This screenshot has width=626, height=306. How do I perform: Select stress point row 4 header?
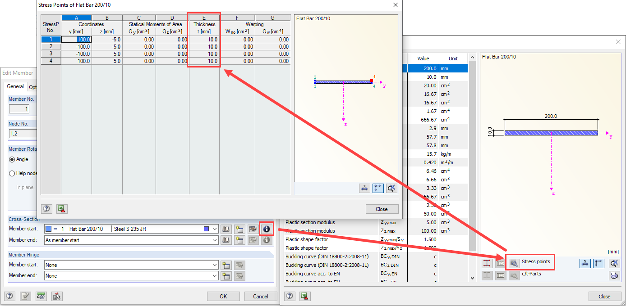coord(51,61)
